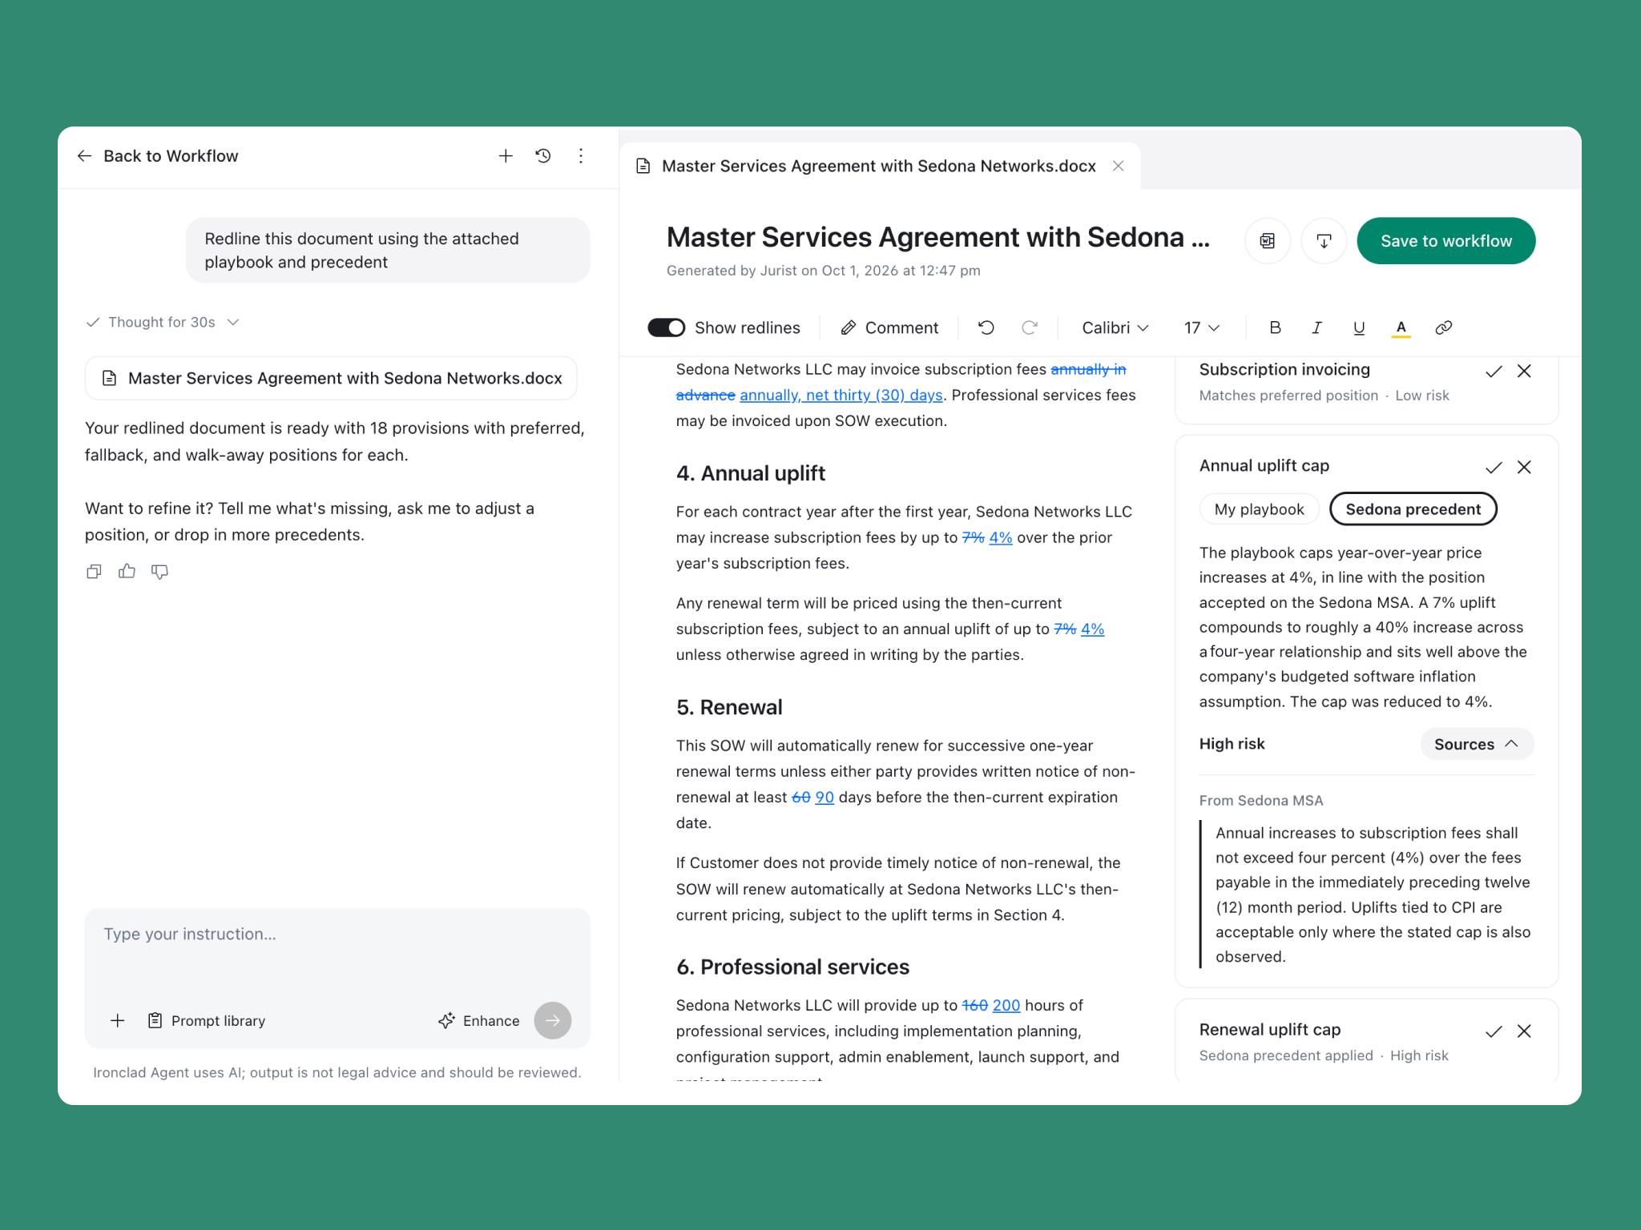The image size is (1641, 1230).
Task: Undo the last edit
Action: tap(986, 328)
